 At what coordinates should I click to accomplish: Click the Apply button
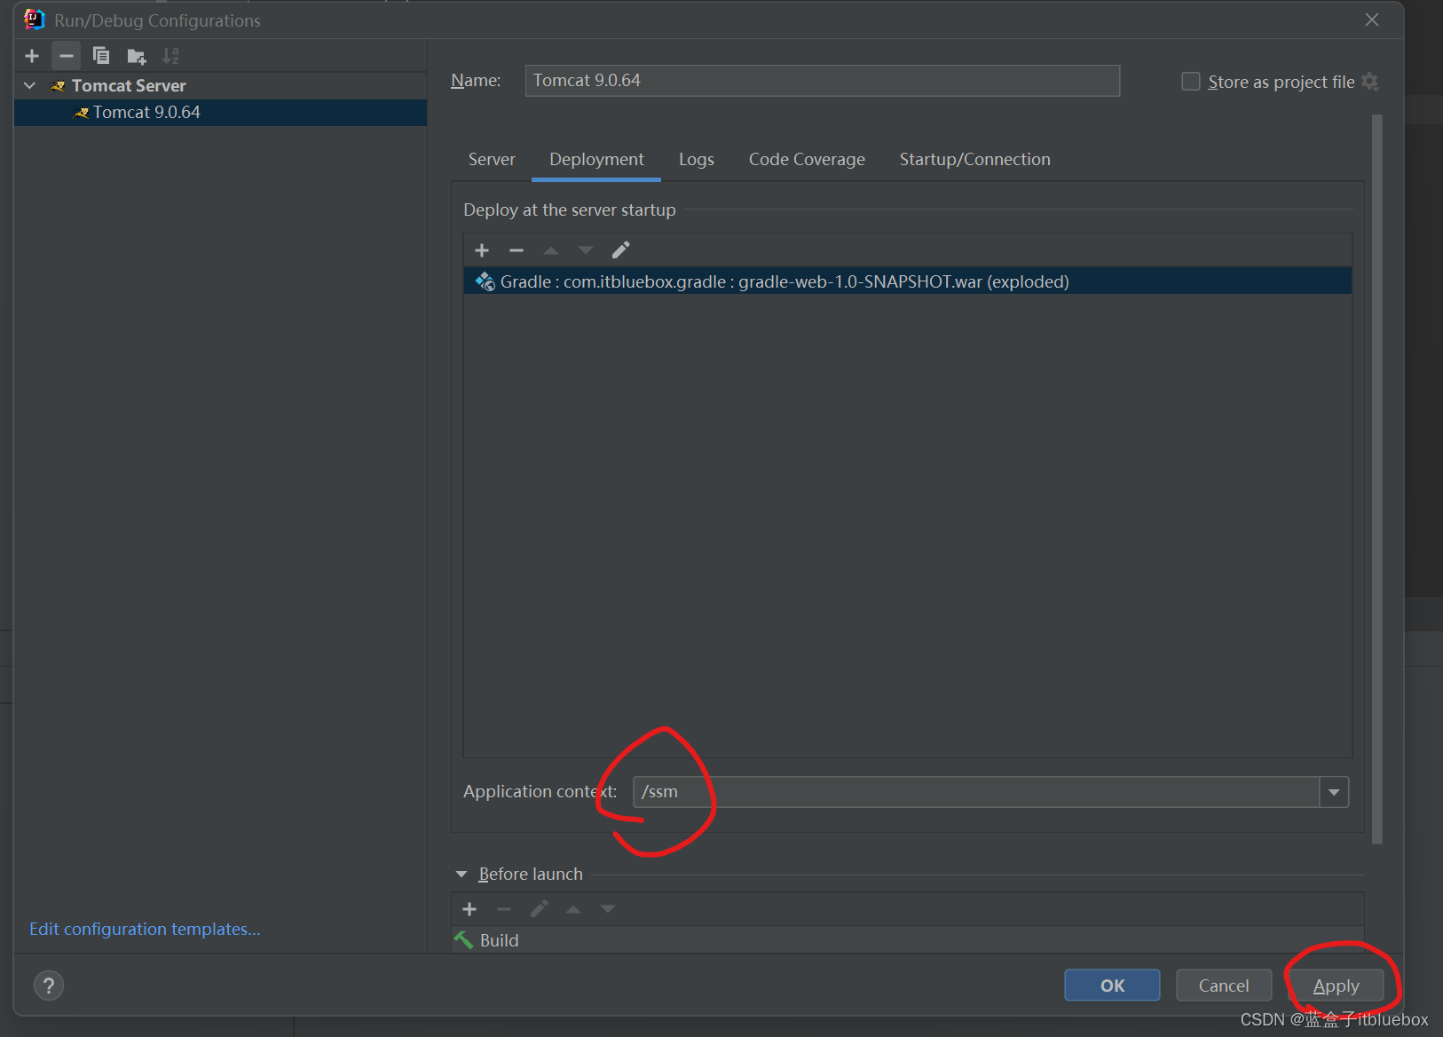tap(1336, 986)
